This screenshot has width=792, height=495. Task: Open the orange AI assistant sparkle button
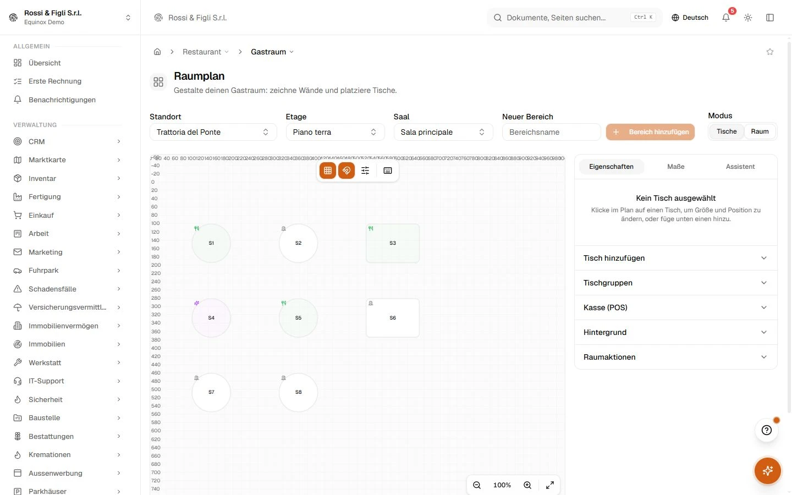click(x=768, y=471)
